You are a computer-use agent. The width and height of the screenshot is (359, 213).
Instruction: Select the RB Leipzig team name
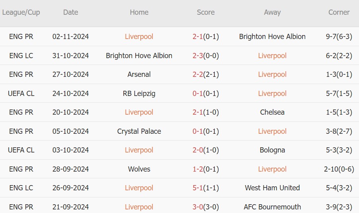click(139, 94)
